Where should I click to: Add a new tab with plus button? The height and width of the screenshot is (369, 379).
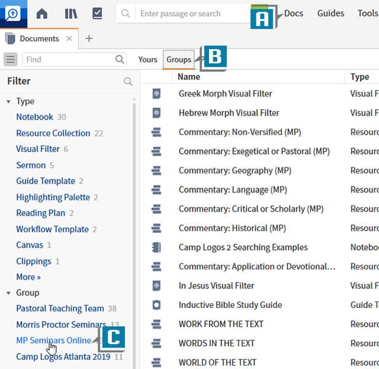[x=89, y=38]
